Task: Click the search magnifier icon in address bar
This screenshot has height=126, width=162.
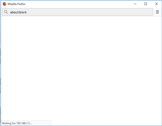Action: 6,12
